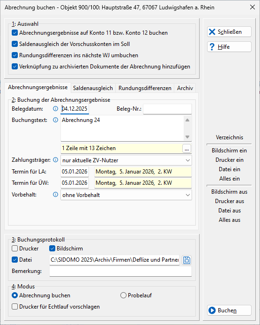This screenshot has width=260, height=325.
Task: Click Alles ein in Verzeichnis panel
Action: coord(230,179)
